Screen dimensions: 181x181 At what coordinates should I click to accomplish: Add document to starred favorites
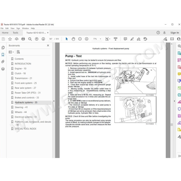[x=10, y=39]
